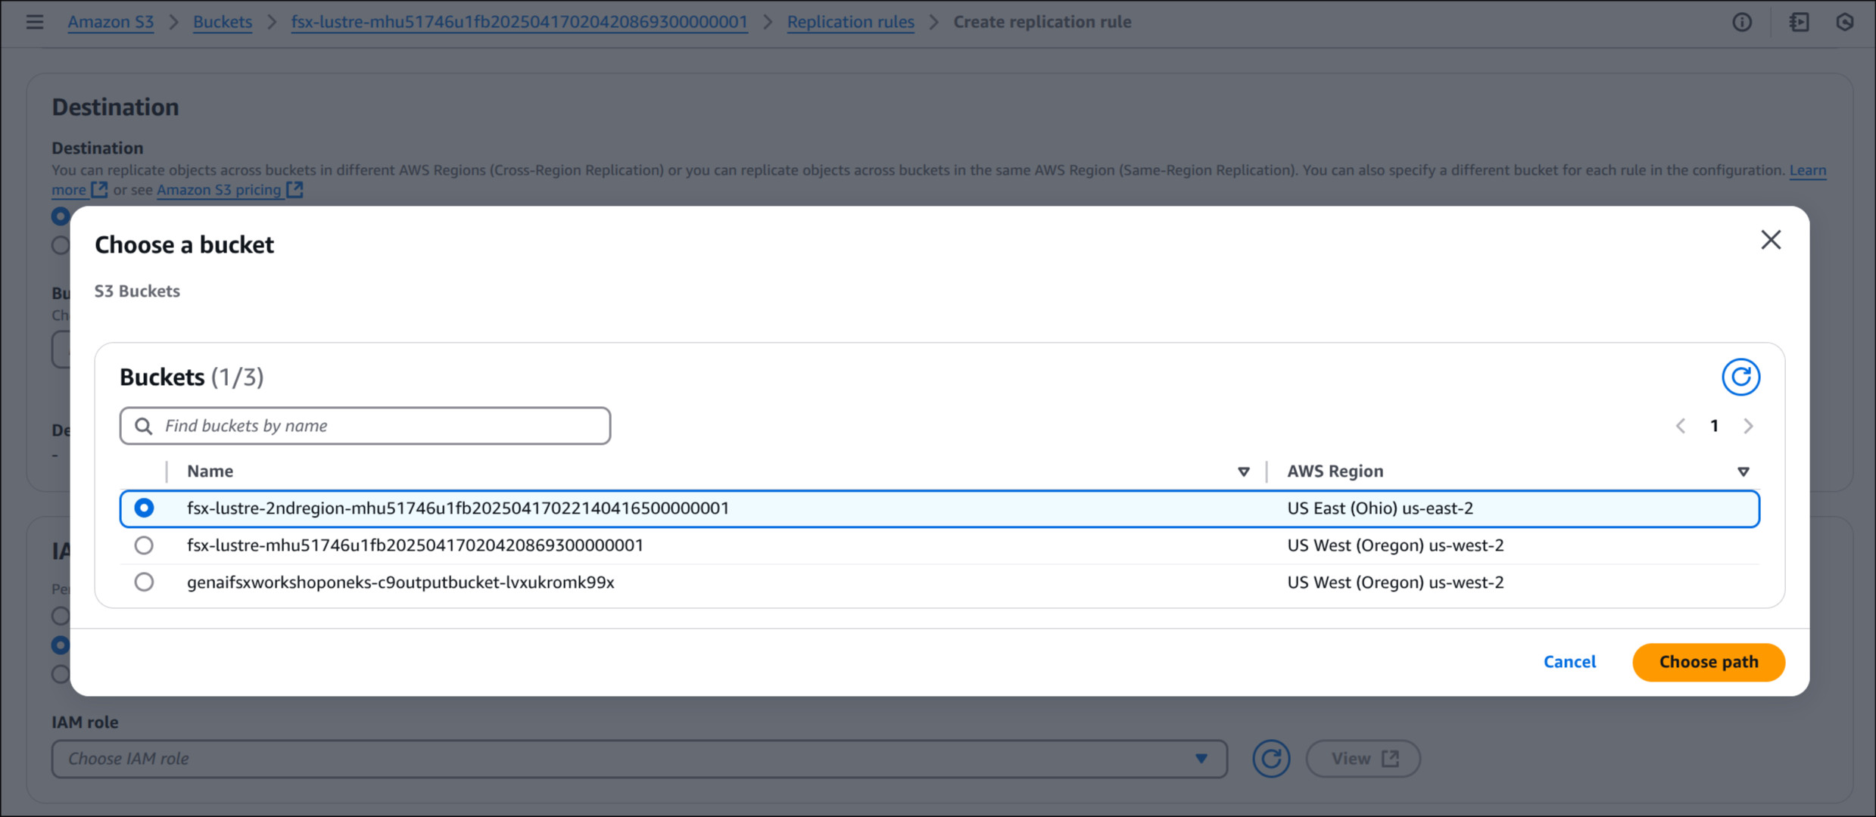Click the Choose path button
1876x817 pixels.
[x=1709, y=662]
